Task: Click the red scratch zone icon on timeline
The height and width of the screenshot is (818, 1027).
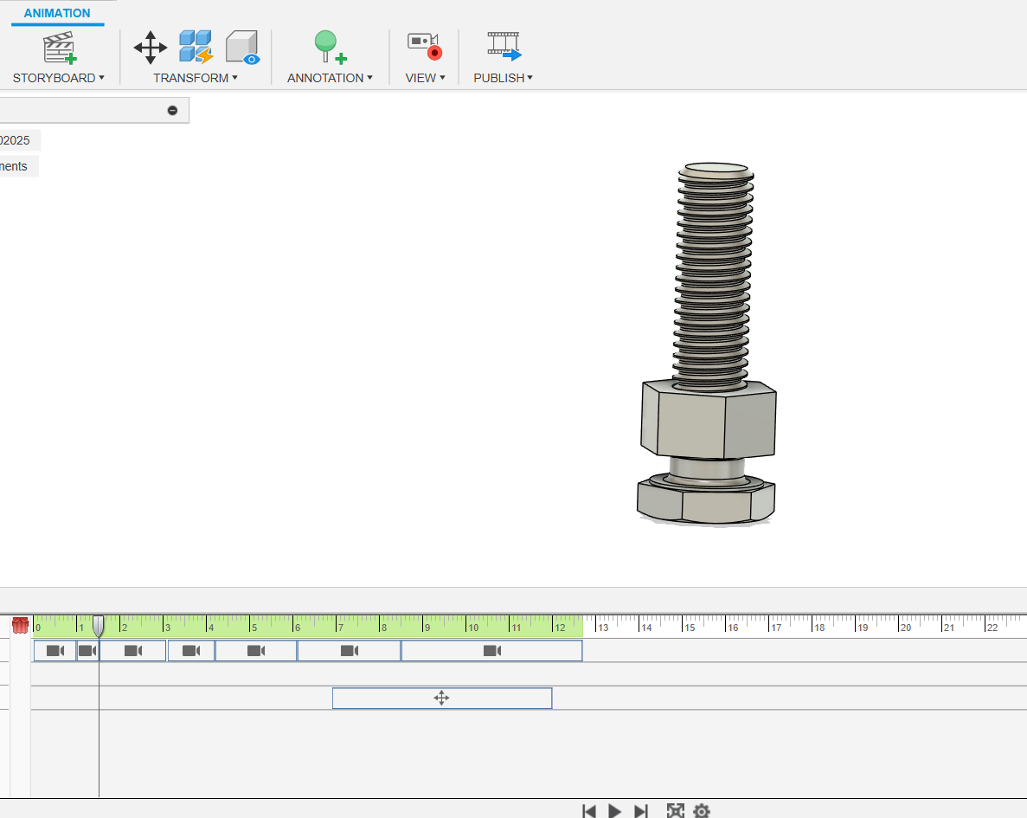Action: (x=20, y=625)
